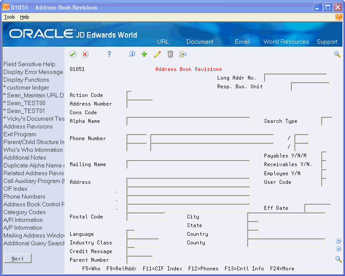Open Sean_TEST00 sidebar item

click(24, 103)
